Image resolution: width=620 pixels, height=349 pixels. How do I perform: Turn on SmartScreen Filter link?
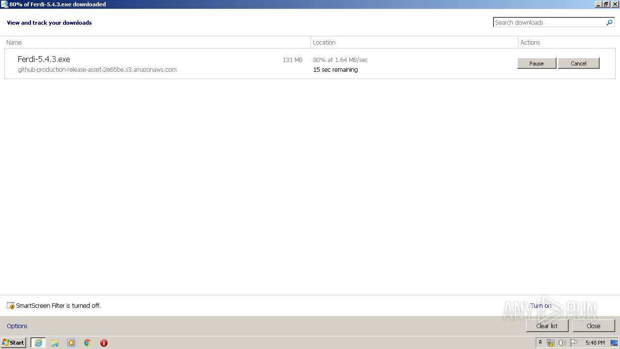coord(541,306)
